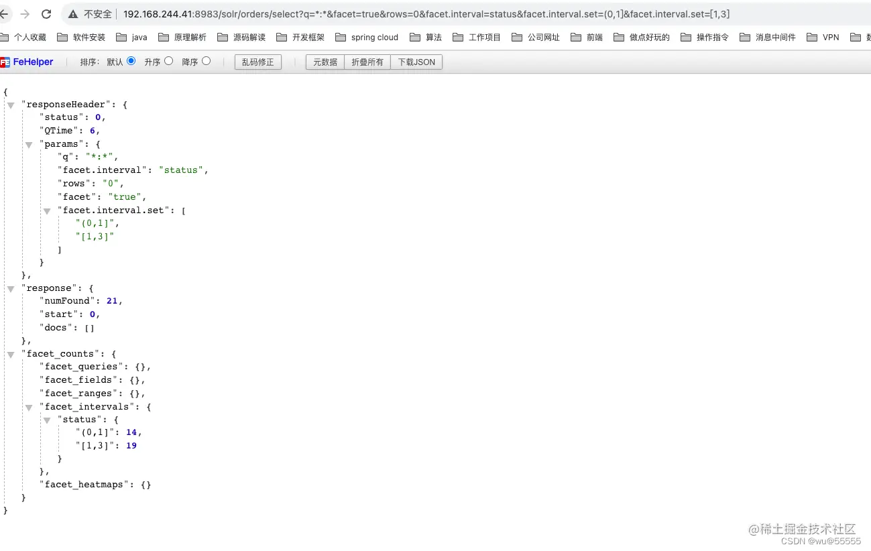Collapse the facet_intervals node
This screenshot has width=871, height=551.
pyautogui.click(x=29, y=408)
